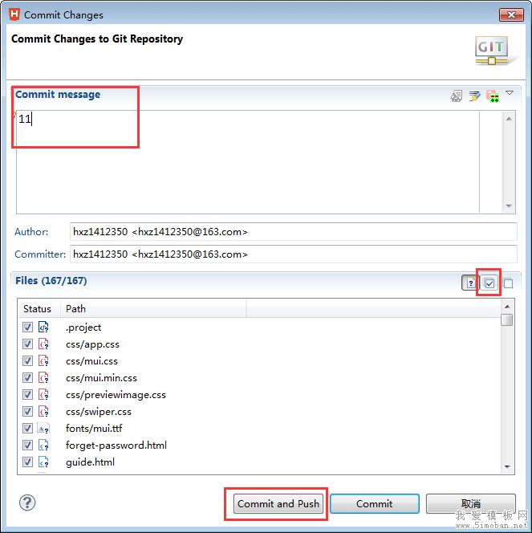Click into the Author text field
The width and height of the screenshot is (532, 533).
pos(294,232)
